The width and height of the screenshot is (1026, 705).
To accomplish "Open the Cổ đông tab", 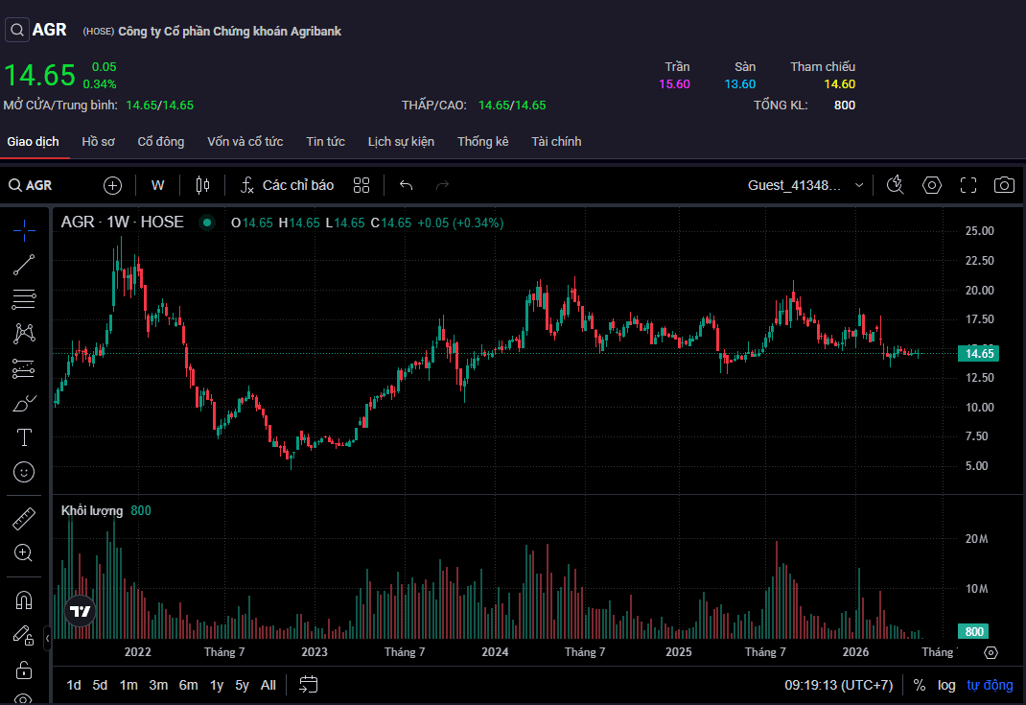I will click(161, 141).
